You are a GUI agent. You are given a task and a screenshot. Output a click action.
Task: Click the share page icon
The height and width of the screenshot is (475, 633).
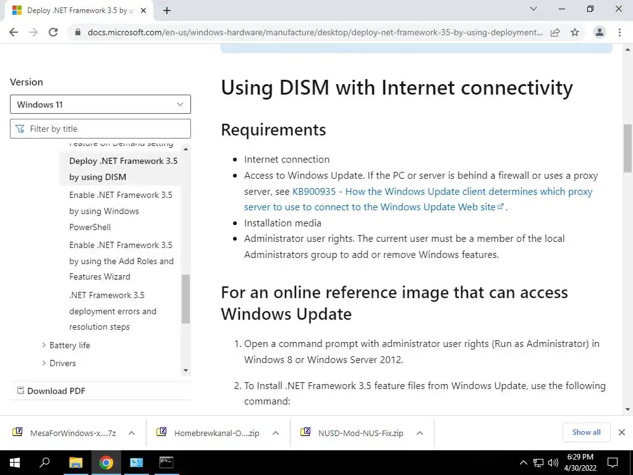(555, 32)
